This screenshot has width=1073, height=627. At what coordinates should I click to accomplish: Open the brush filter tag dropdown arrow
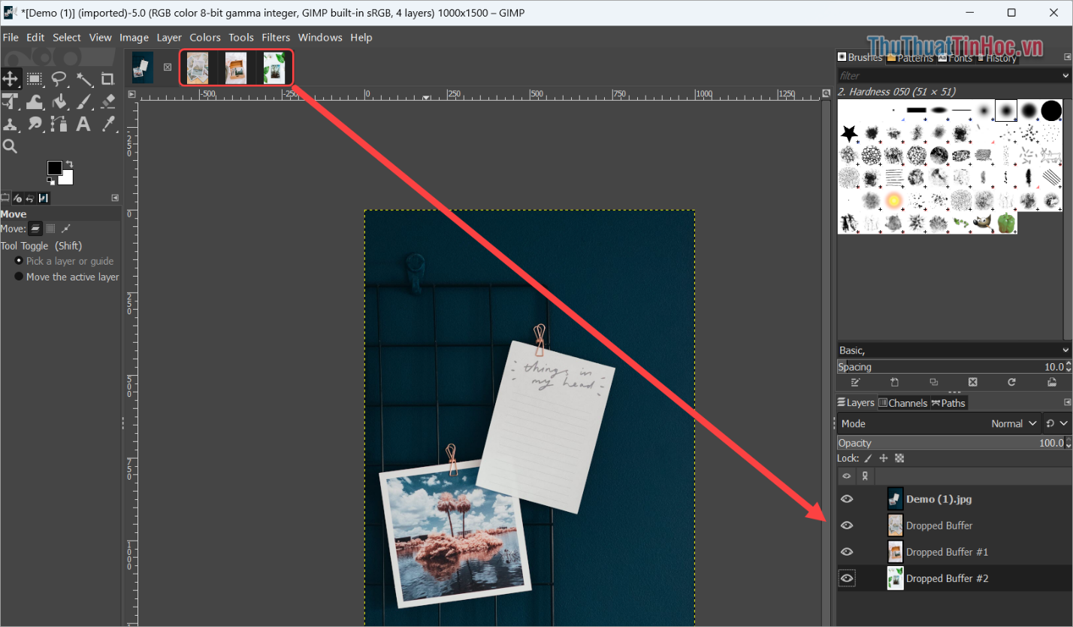coord(1065,75)
